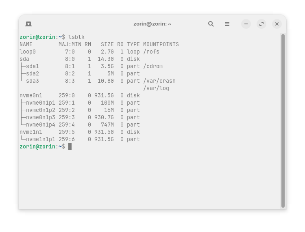Open the terminal search icon
Screen dimensions: 305x232
(x=211, y=24)
